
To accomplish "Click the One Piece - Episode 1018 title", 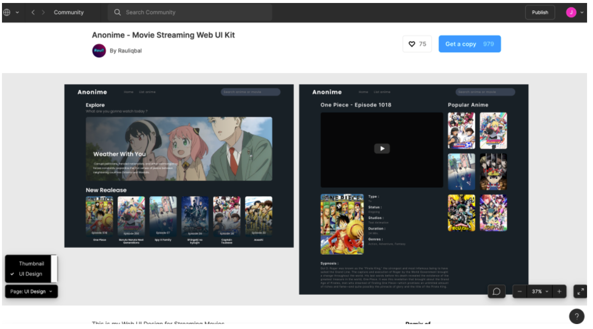I will (356, 105).
